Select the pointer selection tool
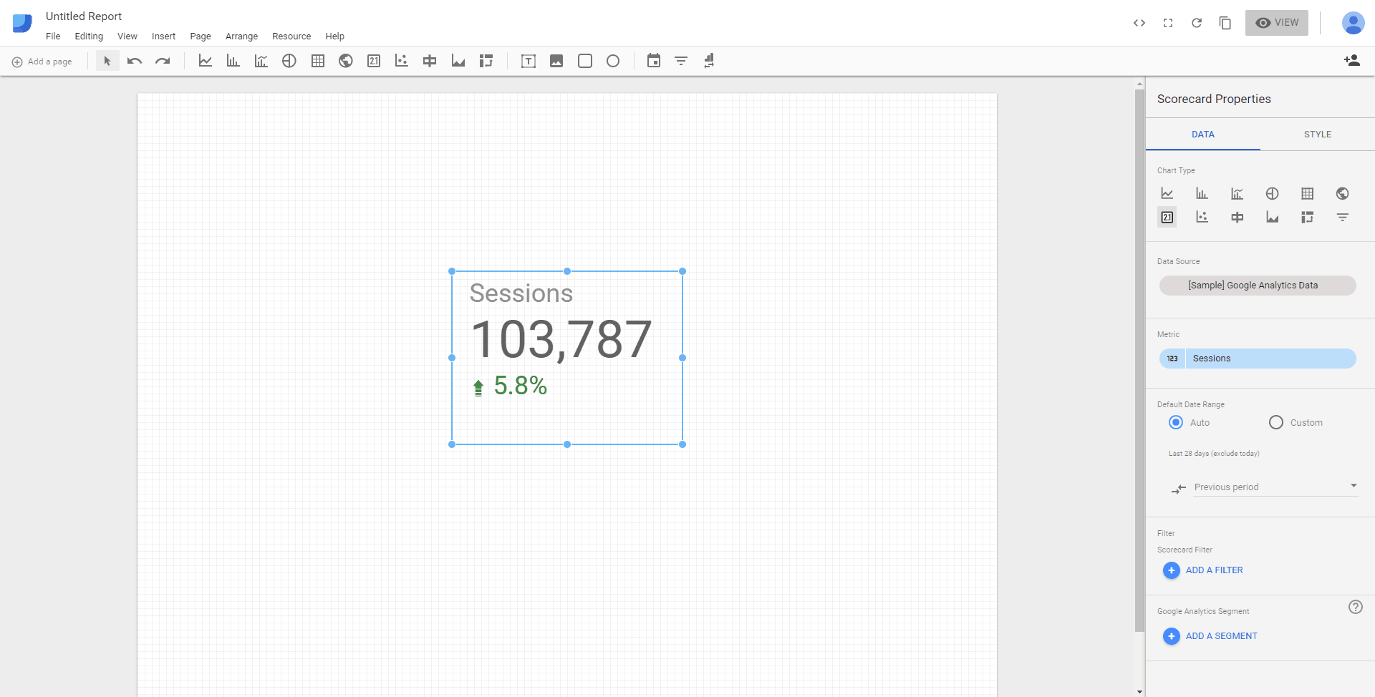 pos(106,61)
